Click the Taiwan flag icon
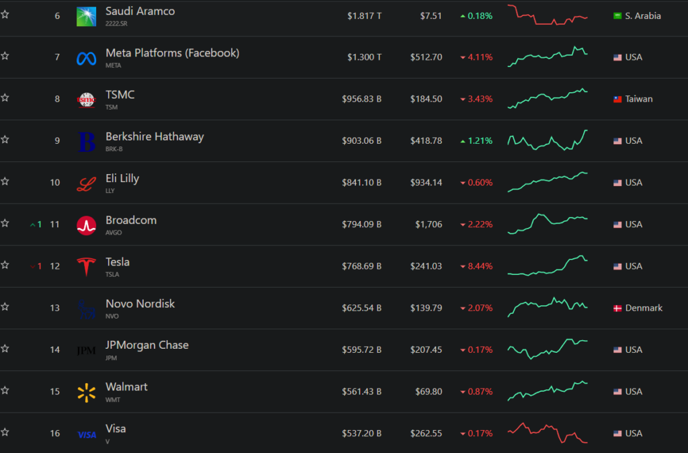This screenshot has height=453, width=688. (617, 99)
